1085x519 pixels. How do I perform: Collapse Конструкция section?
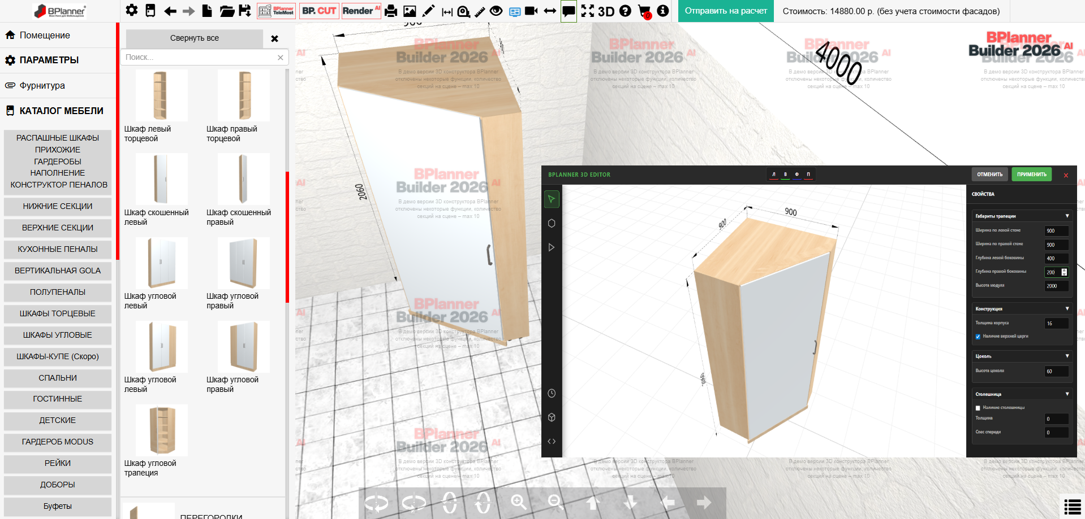[x=1022, y=309]
